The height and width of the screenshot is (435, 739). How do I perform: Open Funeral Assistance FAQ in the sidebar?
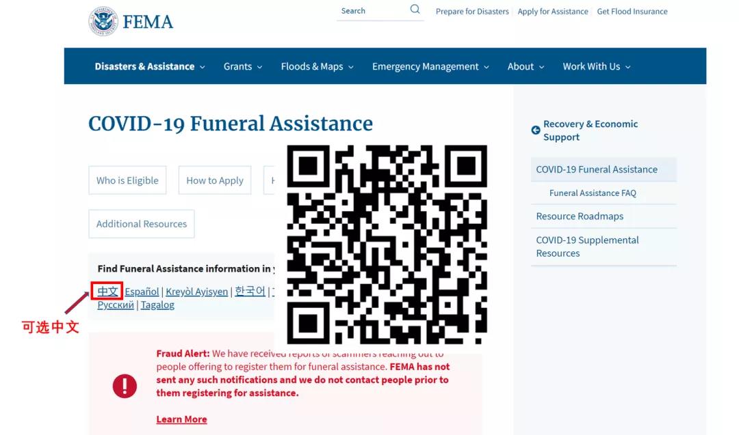[x=593, y=193]
